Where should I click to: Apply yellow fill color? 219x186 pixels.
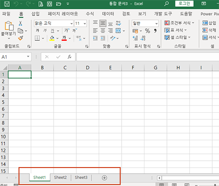[x=52, y=38]
